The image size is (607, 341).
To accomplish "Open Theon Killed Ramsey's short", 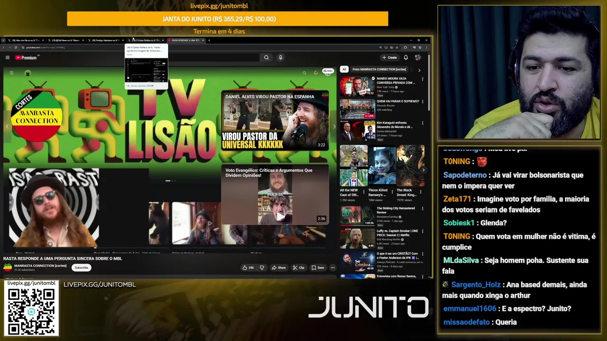I will (x=382, y=173).
